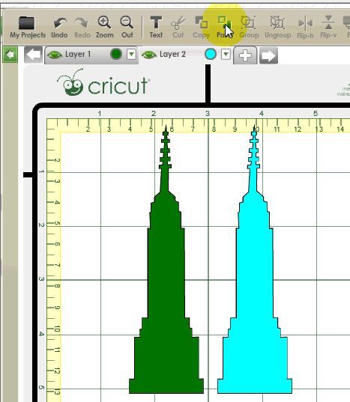Ungroup the selected objects
The image size is (350, 402).
pos(277,27)
